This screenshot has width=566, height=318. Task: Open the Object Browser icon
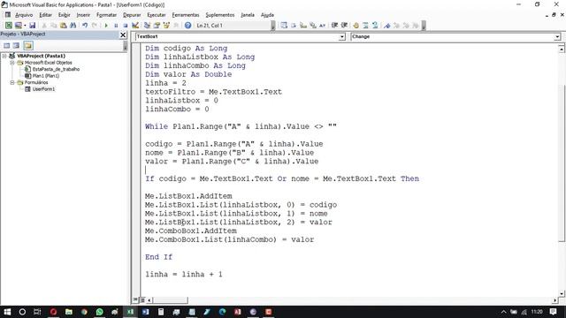click(166, 26)
